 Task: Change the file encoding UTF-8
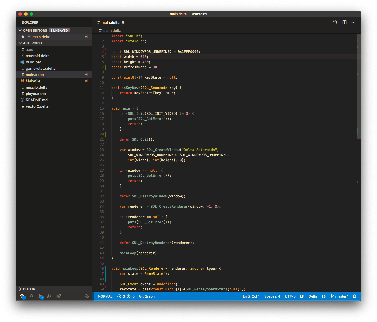[290, 296]
